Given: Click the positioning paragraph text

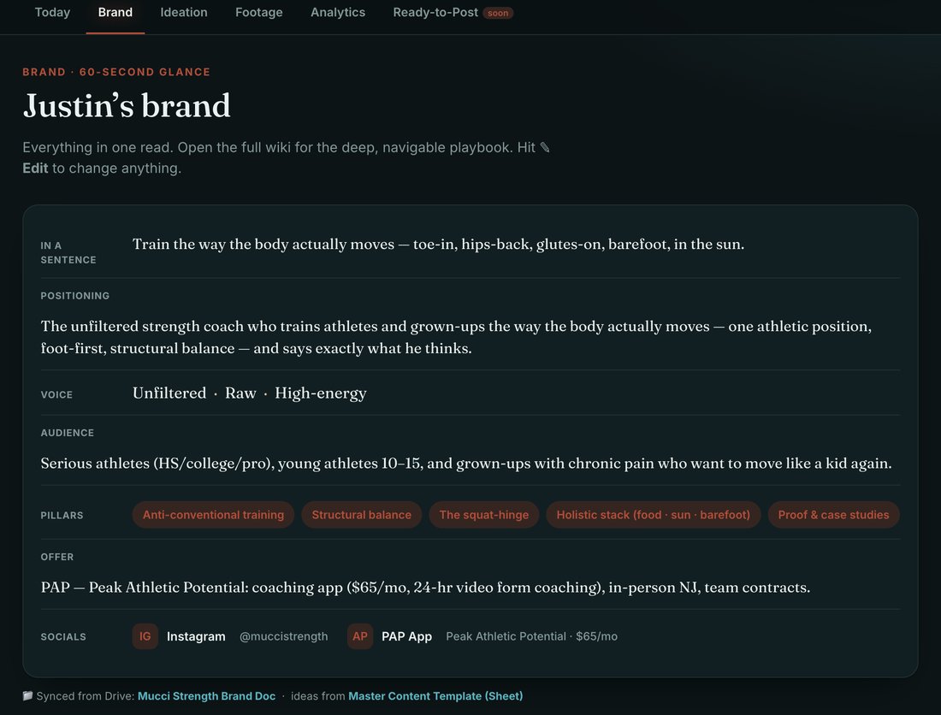Looking at the screenshot, I should pos(456,337).
